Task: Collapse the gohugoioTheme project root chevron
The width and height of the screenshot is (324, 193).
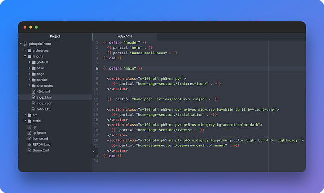Action: [21, 44]
